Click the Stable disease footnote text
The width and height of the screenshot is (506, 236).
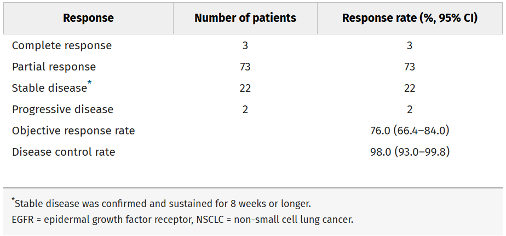(x=162, y=204)
